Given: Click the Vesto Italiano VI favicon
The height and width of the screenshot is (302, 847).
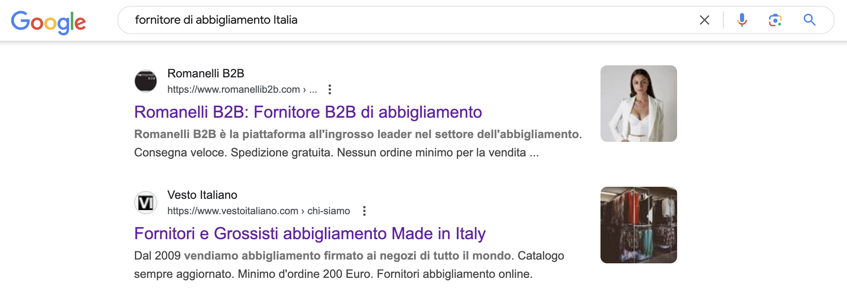Looking at the screenshot, I should [146, 203].
